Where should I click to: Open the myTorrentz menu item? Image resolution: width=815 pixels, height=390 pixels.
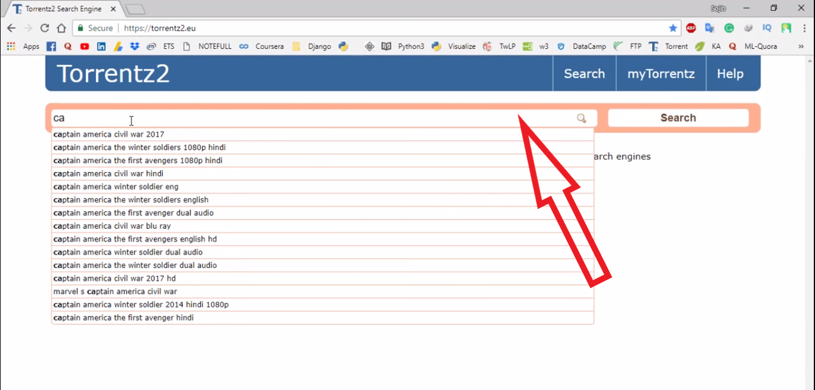661,74
